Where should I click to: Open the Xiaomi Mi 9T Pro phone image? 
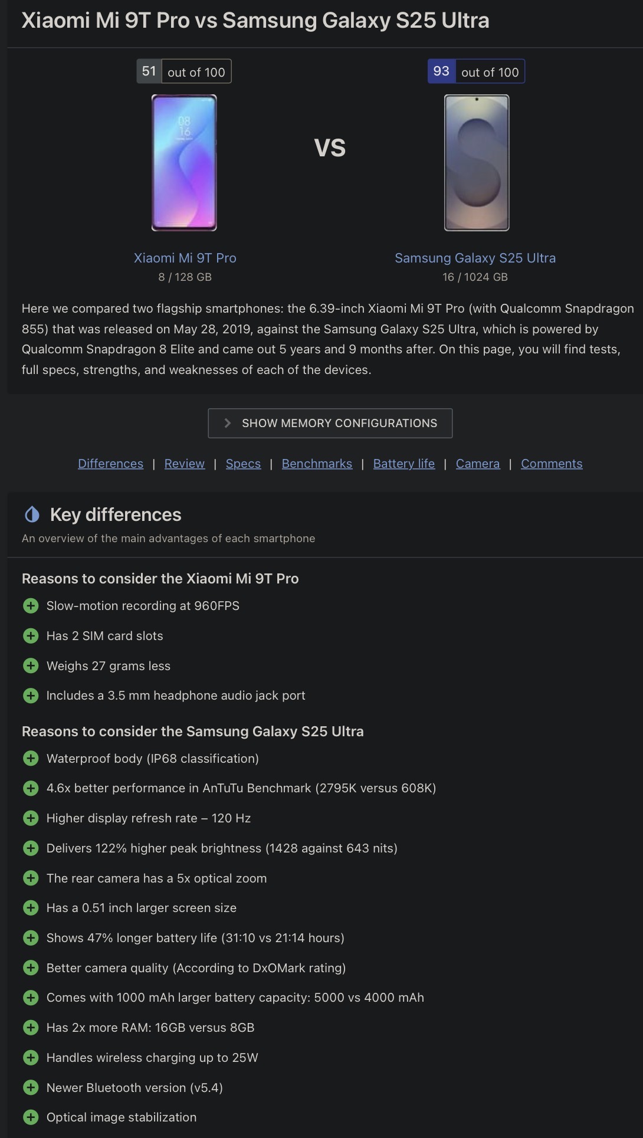[x=184, y=163]
